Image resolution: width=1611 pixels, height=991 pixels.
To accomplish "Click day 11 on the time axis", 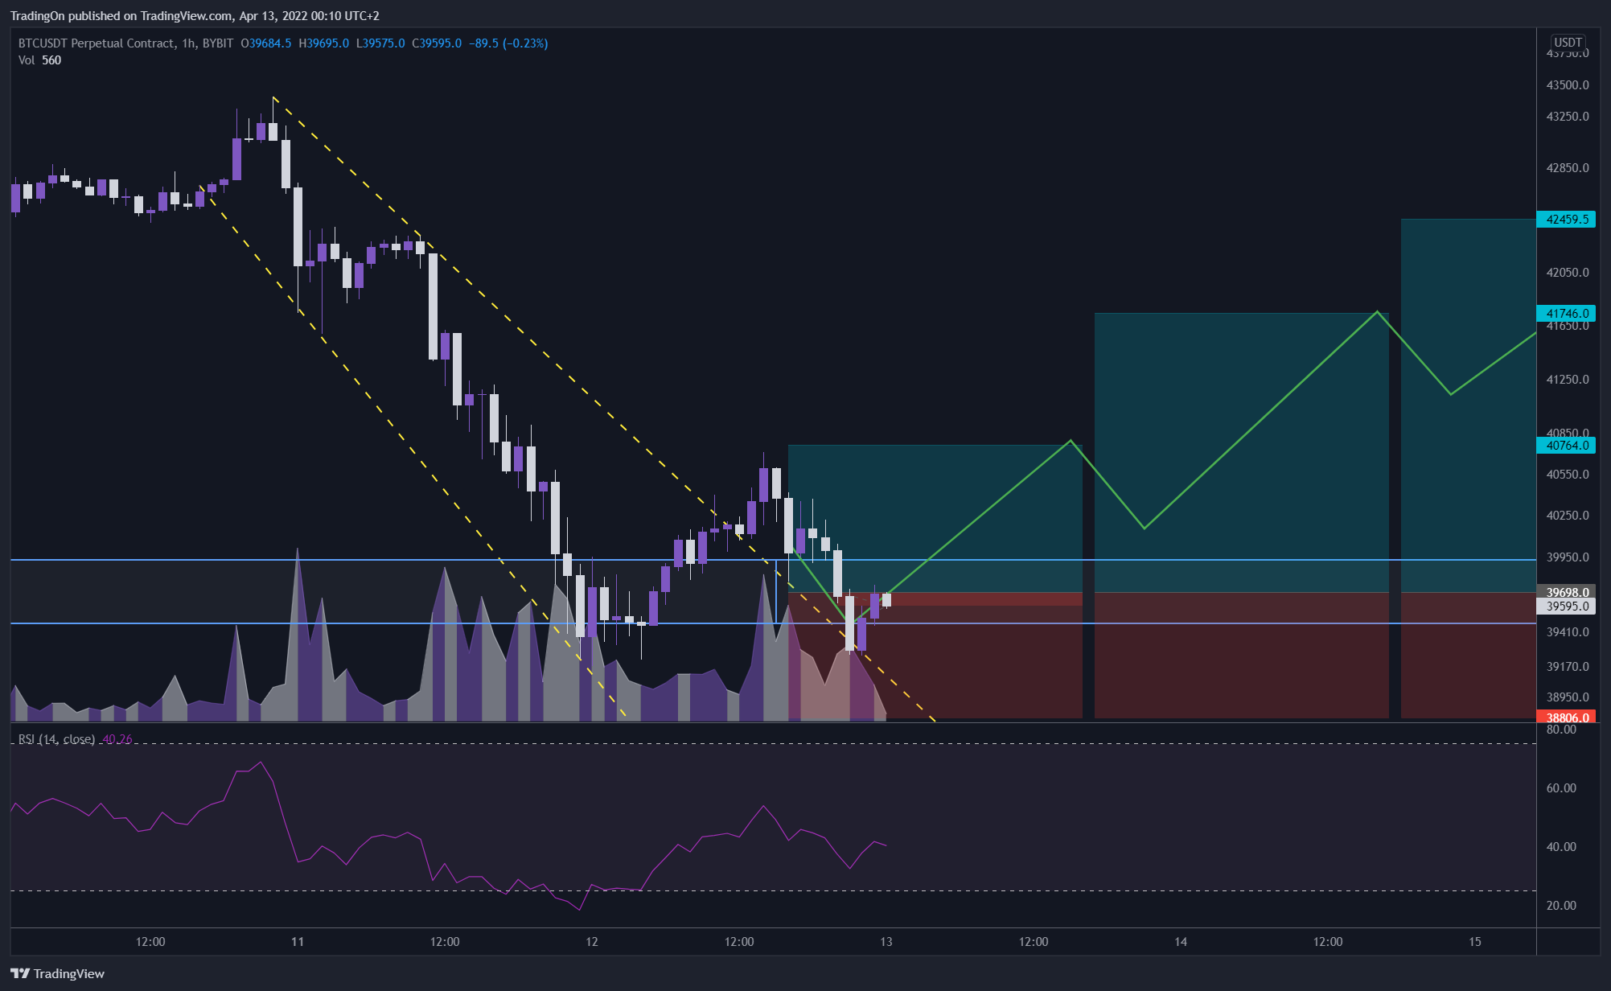I will coord(298,942).
